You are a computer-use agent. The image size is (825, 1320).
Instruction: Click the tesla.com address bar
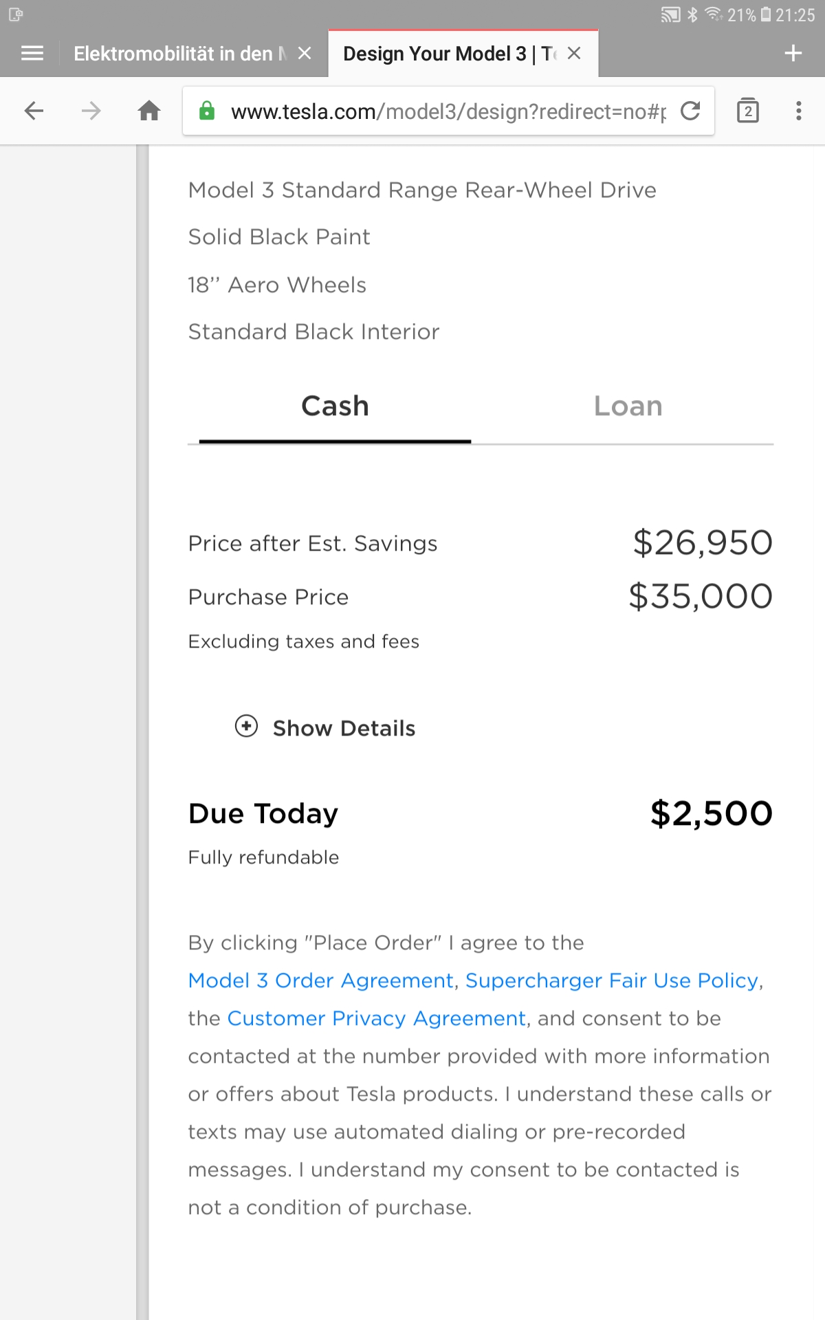[447, 111]
